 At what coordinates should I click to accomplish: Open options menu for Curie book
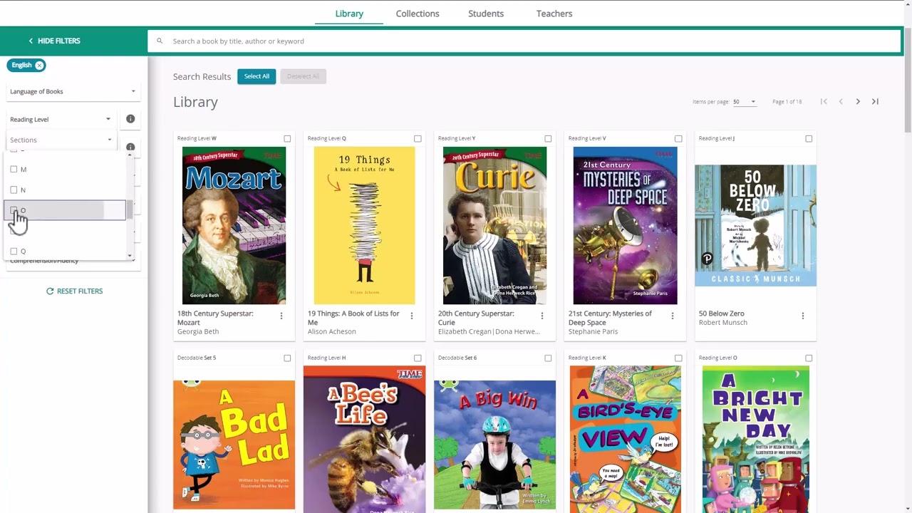(541, 316)
